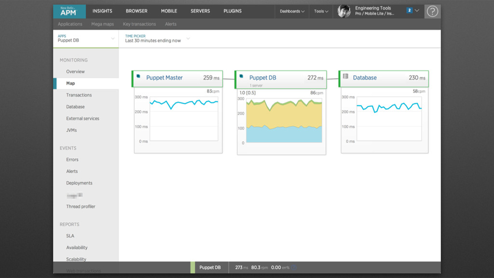Click the '83cpm' throughput label

(x=213, y=91)
